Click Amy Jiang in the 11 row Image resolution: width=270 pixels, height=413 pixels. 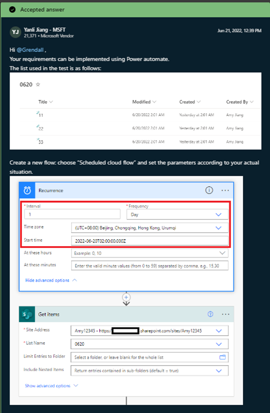coord(235,115)
